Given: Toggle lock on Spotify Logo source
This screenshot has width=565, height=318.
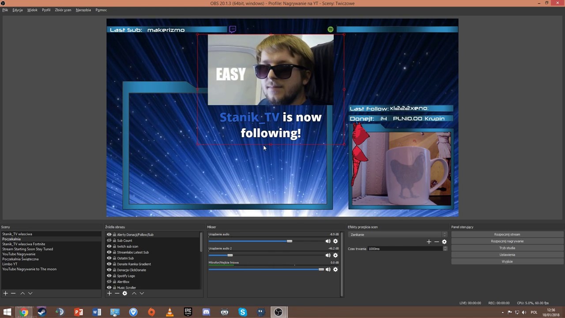Looking at the screenshot, I should coord(114,276).
